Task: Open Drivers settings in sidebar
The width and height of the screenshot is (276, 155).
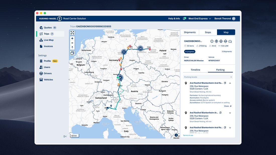Action: click(46, 73)
